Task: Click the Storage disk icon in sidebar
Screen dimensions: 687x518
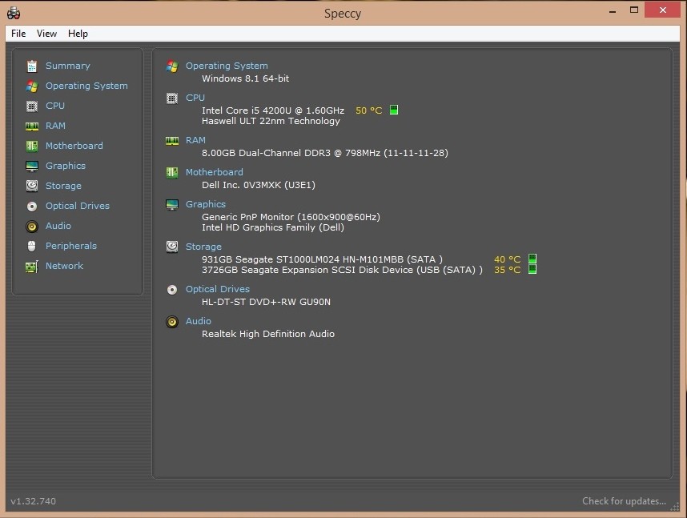Action: tap(32, 186)
